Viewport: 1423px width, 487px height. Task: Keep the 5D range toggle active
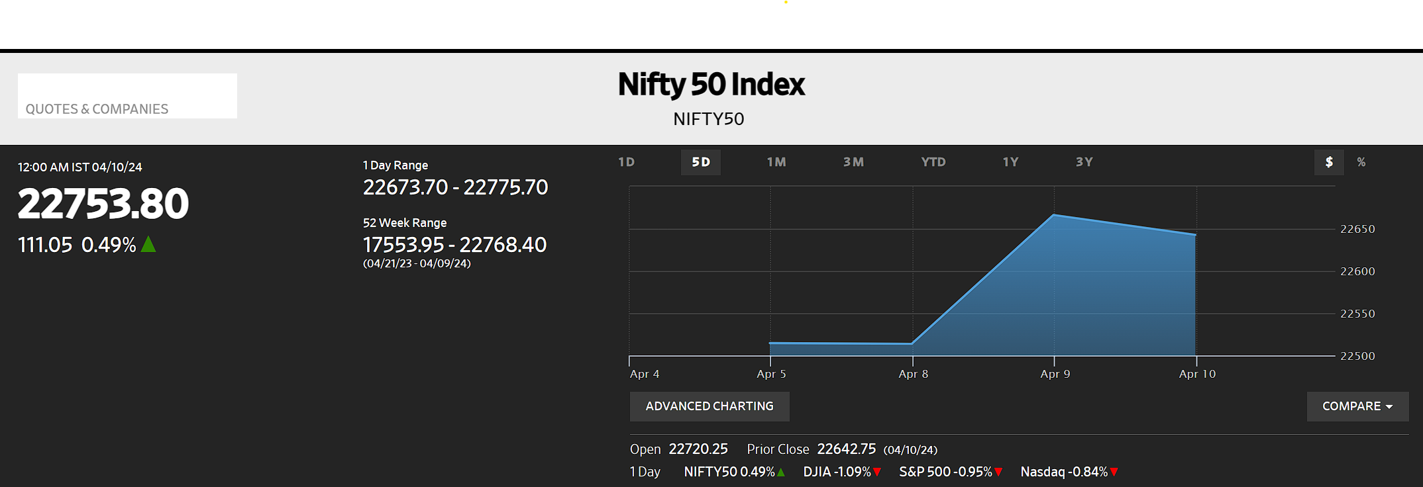tap(700, 162)
